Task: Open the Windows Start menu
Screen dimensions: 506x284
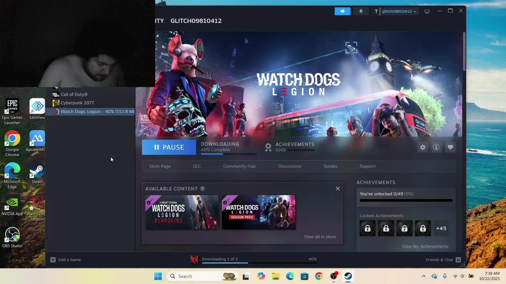Action: point(158,276)
